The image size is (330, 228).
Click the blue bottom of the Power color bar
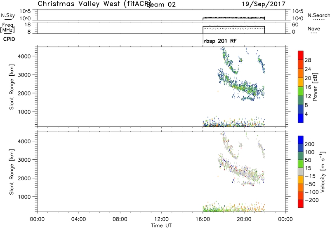pyautogui.click(x=301, y=118)
